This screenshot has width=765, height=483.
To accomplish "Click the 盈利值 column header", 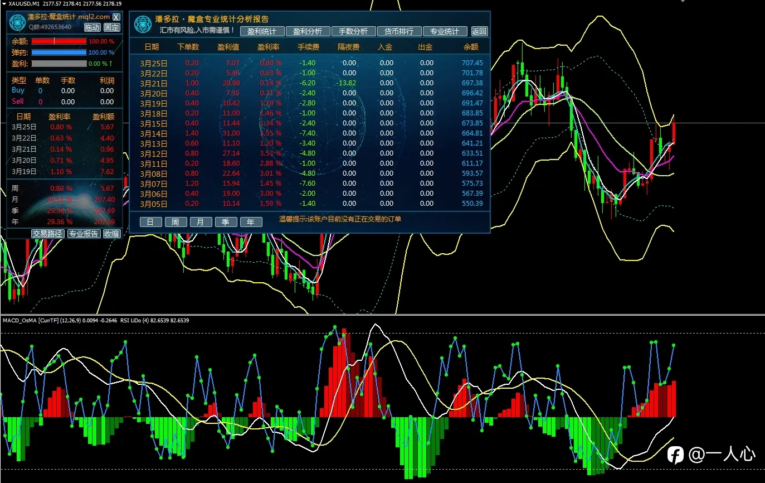I will coord(228,47).
